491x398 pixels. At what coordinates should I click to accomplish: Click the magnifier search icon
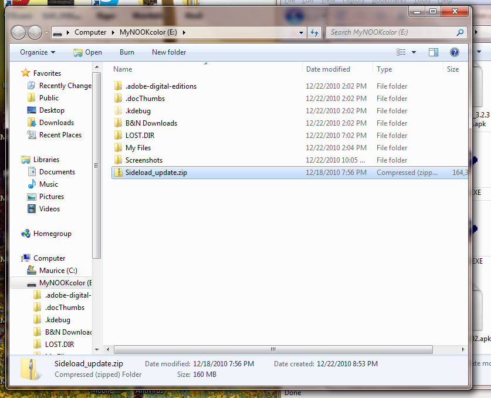(x=460, y=32)
